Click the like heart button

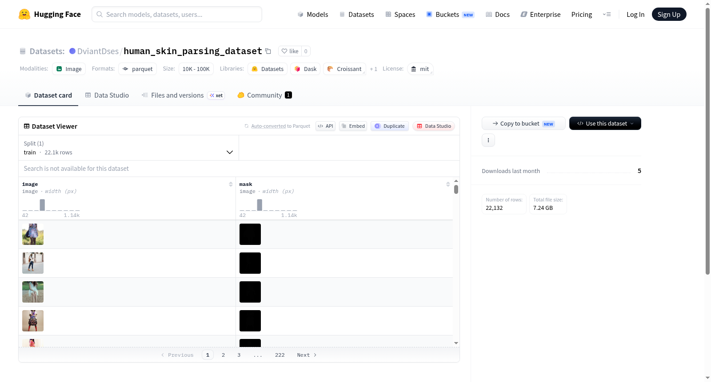pos(290,51)
